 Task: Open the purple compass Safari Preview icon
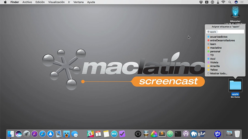coord(34,134)
